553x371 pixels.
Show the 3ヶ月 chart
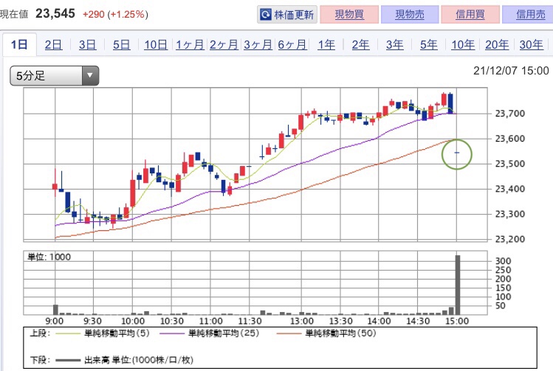point(258,45)
